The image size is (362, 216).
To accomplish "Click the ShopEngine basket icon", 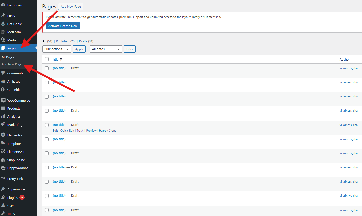I will [x=3, y=160].
